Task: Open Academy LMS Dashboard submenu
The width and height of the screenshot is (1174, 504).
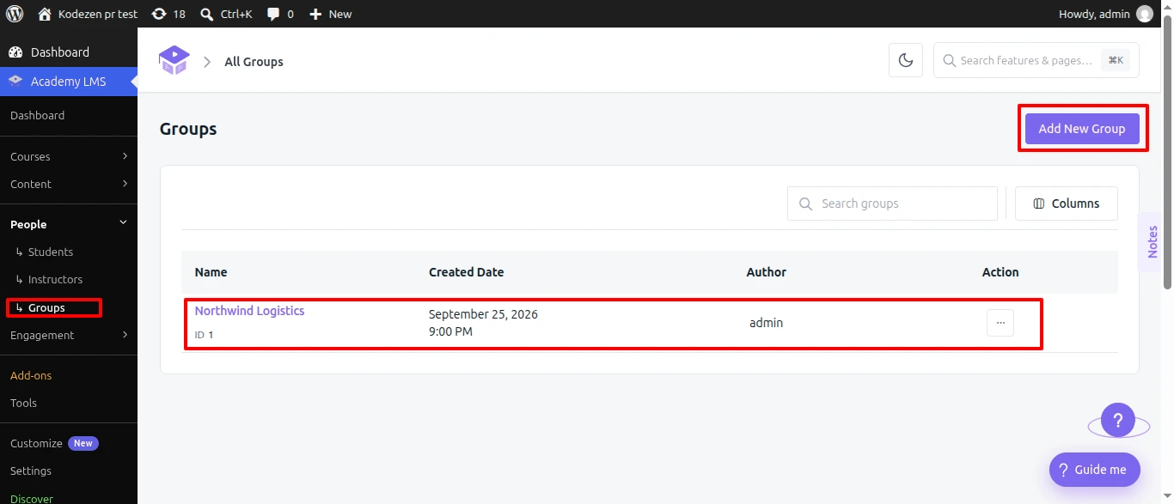Action: click(37, 115)
